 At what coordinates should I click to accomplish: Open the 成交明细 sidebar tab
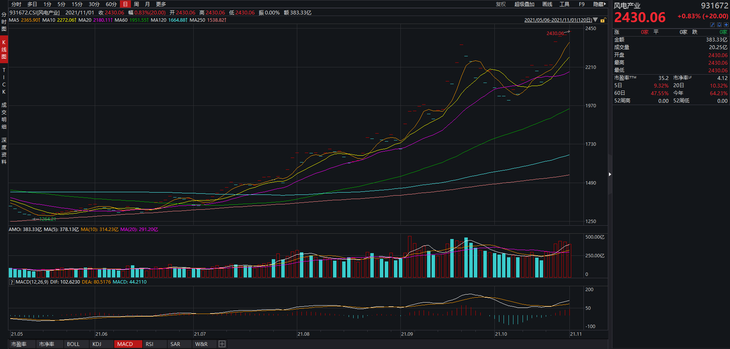tap(4, 116)
